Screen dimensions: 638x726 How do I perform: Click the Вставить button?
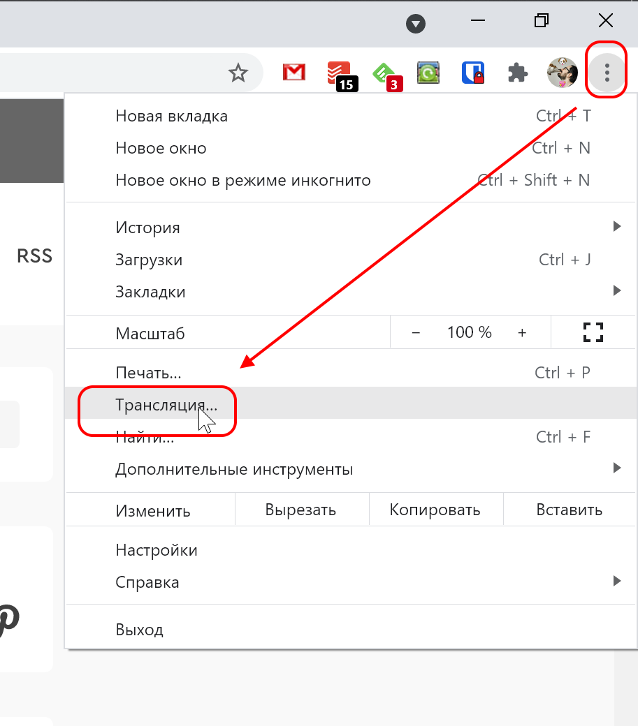(x=569, y=510)
